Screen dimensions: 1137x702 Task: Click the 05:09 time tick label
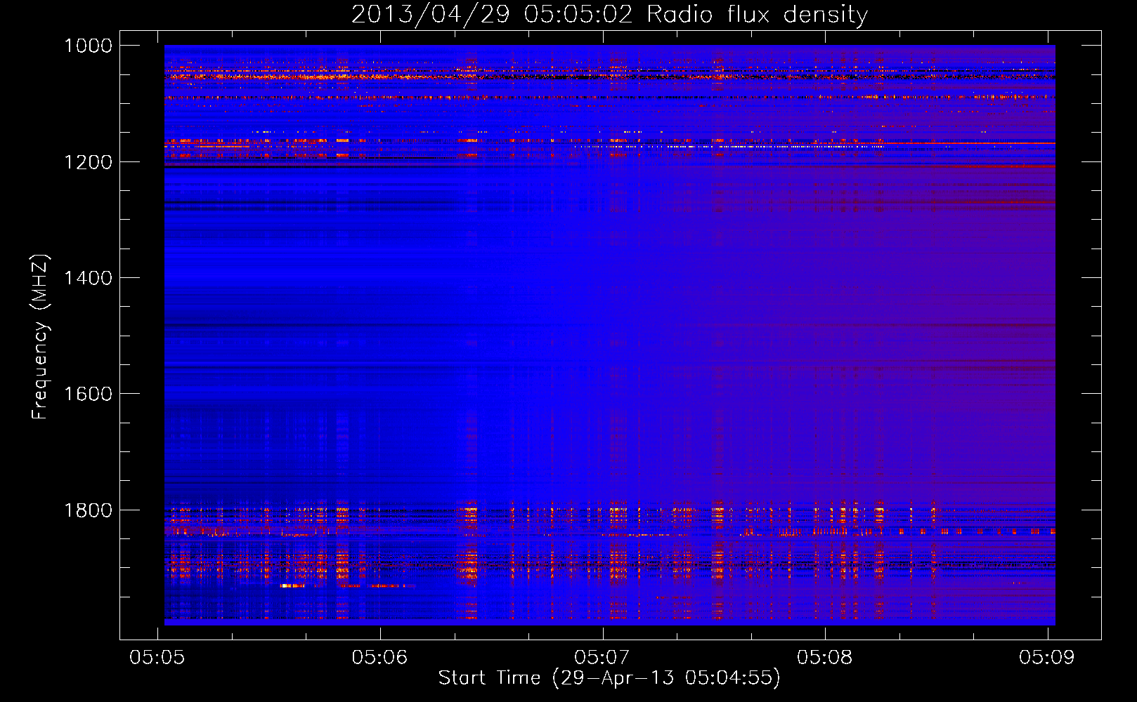point(1047,657)
